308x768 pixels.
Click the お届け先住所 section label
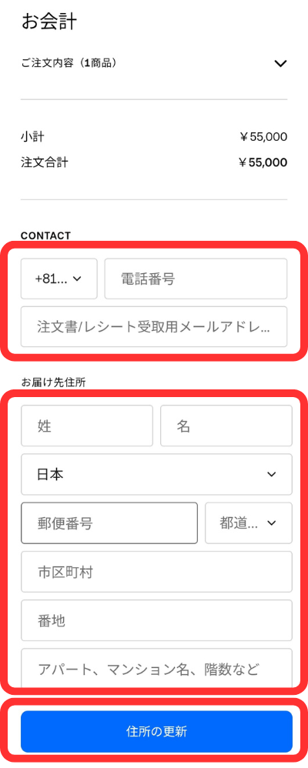(53, 382)
